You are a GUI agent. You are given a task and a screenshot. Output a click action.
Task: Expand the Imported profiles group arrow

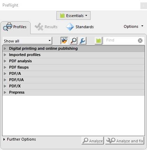click(x=5, y=55)
